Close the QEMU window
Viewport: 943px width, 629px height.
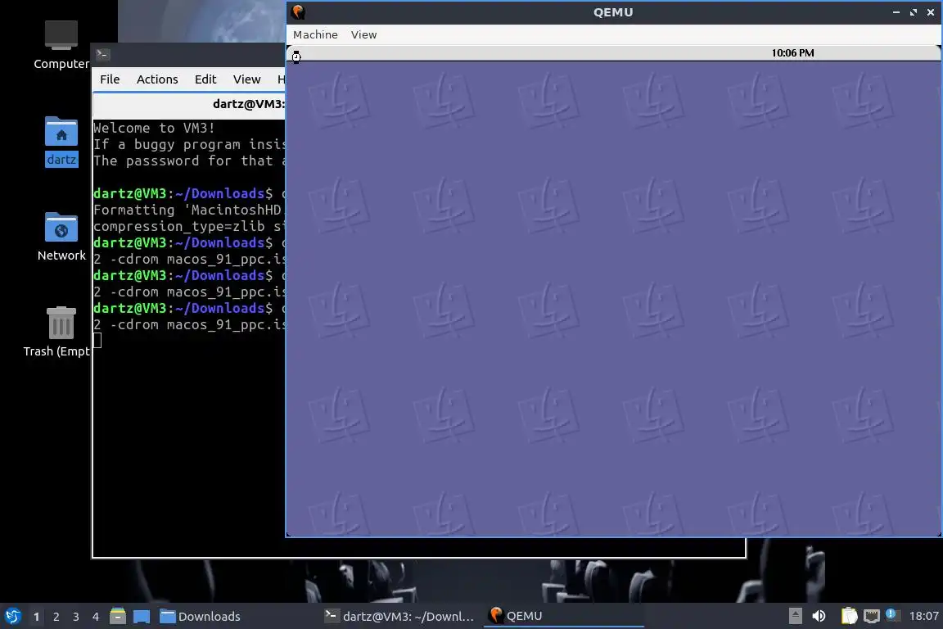931,12
